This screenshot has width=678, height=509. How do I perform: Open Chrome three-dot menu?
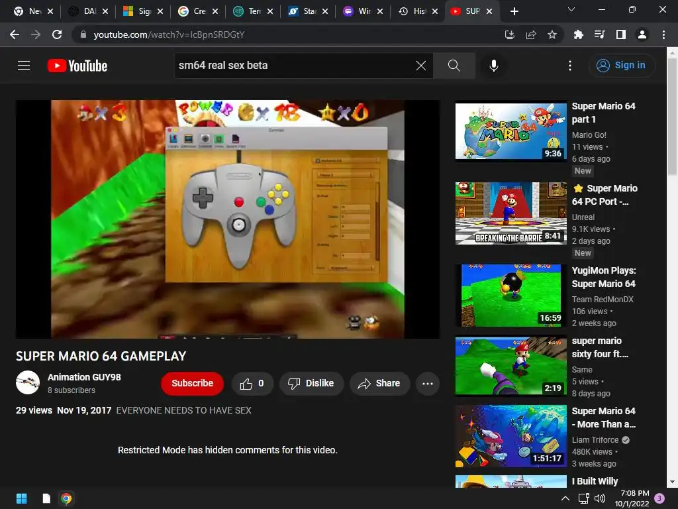click(x=663, y=34)
